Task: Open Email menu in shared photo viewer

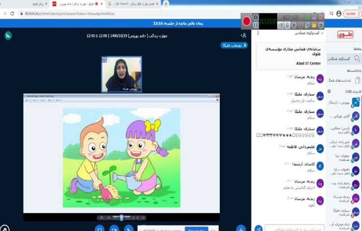Action: click(43, 100)
